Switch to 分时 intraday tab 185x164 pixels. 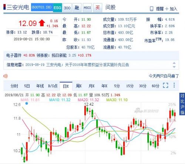[x=14, y=86]
